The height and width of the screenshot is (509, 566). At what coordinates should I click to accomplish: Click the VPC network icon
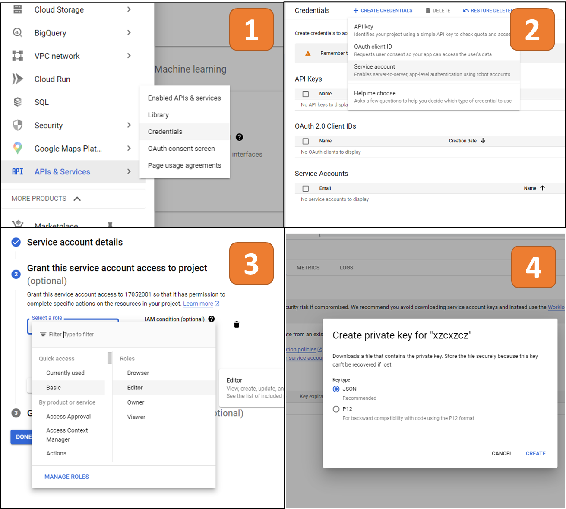[18, 56]
